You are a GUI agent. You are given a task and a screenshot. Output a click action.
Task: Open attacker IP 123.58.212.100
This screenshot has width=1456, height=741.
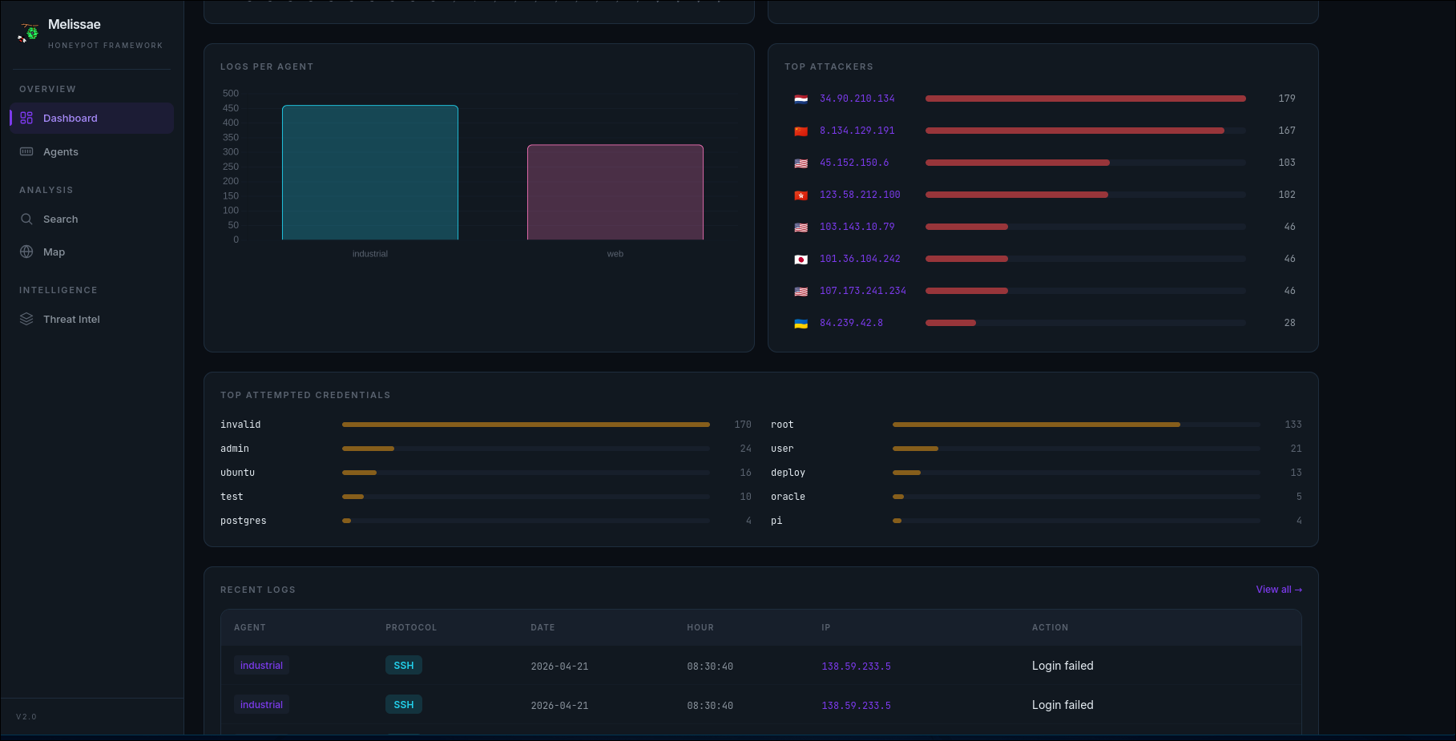(x=860, y=195)
